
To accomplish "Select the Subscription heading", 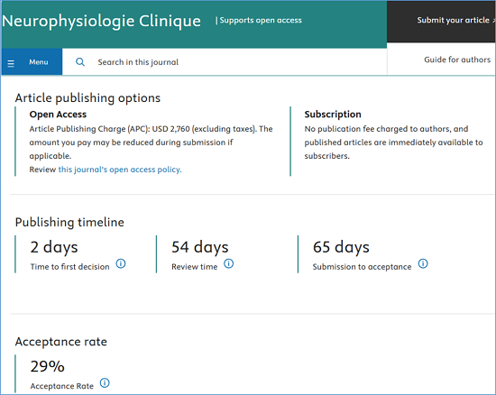I will click(333, 115).
